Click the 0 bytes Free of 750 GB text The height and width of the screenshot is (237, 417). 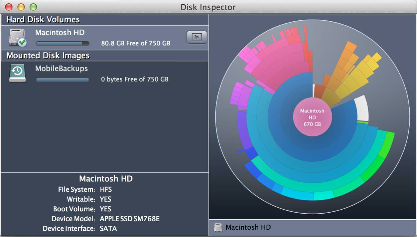point(135,79)
